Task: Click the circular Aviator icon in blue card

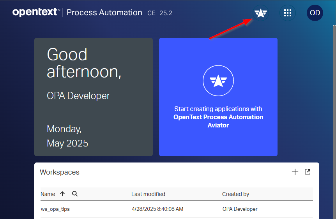Action: coord(218,81)
